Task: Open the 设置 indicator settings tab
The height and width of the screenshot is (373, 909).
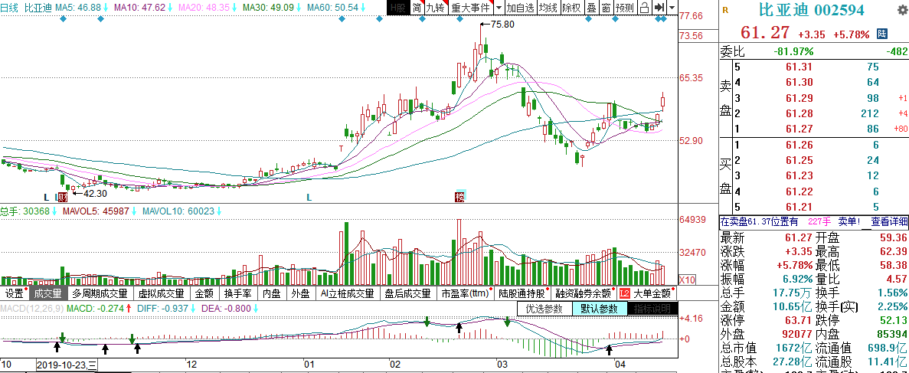Action: point(15,293)
